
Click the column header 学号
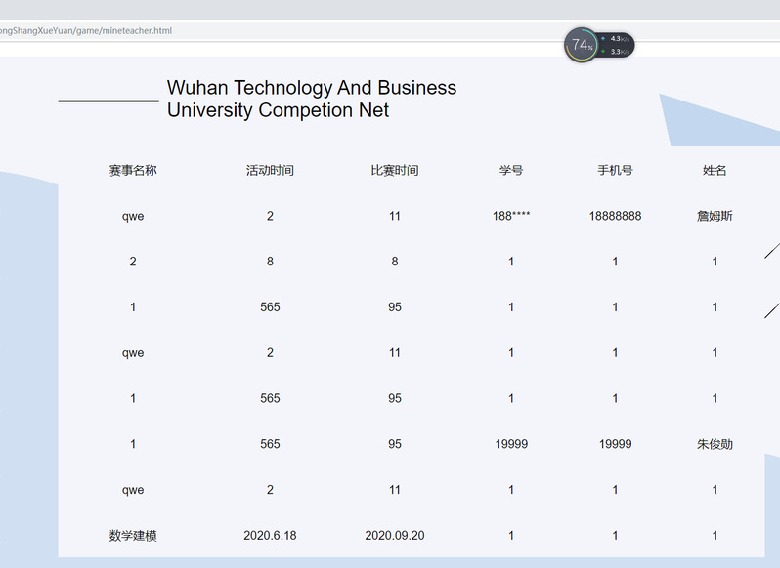pyautogui.click(x=511, y=170)
